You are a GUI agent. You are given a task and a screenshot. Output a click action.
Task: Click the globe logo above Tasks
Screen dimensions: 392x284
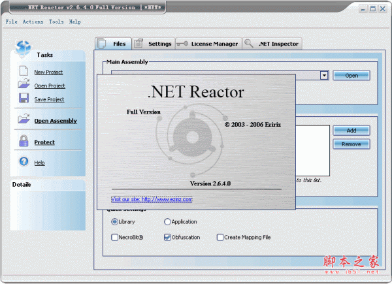point(23,48)
